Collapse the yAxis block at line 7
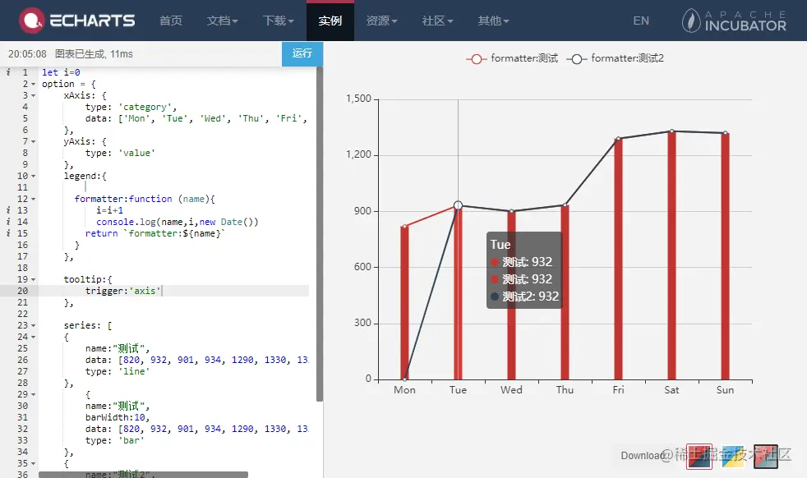807x478 pixels. pos(34,141)
